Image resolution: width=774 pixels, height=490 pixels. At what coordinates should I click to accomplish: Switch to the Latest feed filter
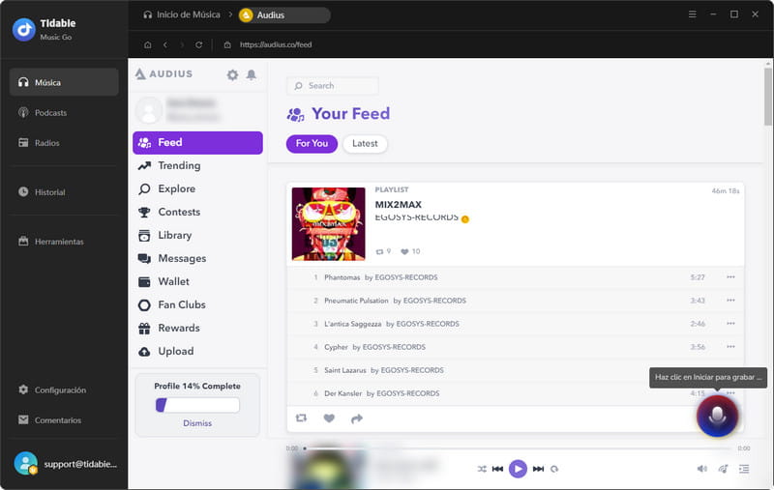[365, 143]
